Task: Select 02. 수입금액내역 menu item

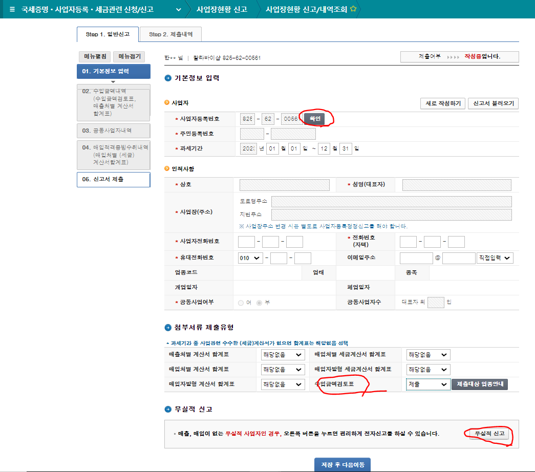Action: 114,102
